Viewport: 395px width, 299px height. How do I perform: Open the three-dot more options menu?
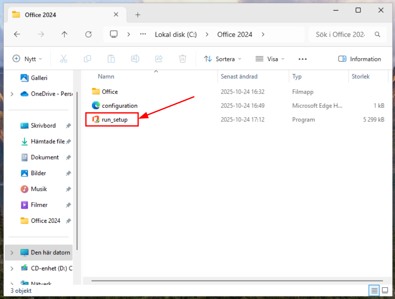pyautogui.click(x=302, y=59)
